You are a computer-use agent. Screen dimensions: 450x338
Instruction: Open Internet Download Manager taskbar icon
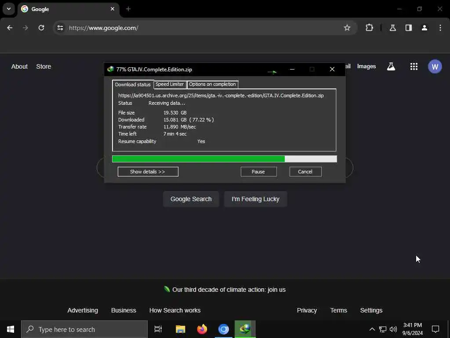(x=245, y=329)
